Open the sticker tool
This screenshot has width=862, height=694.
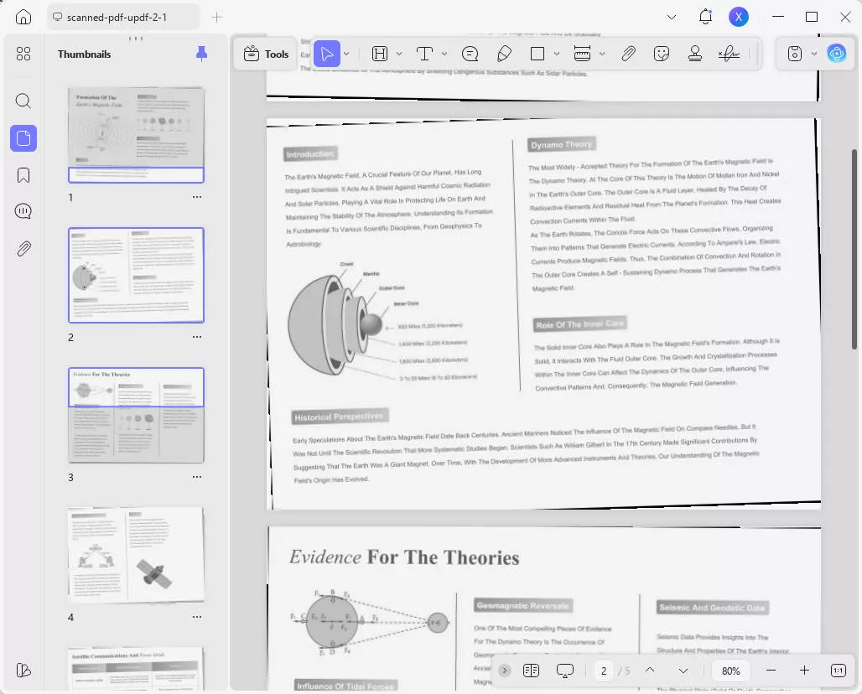(x=662, y=54)
